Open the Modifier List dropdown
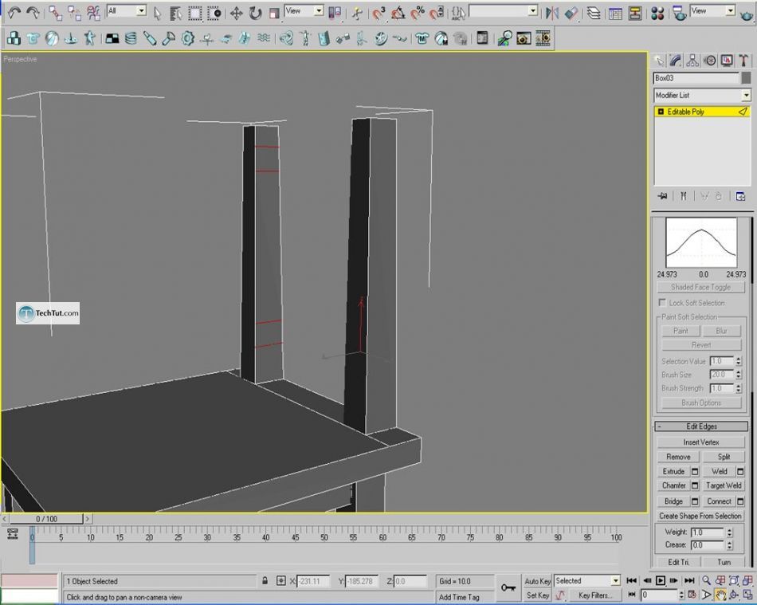The height and width of the screenshot is (605, 757). (746, 96)
